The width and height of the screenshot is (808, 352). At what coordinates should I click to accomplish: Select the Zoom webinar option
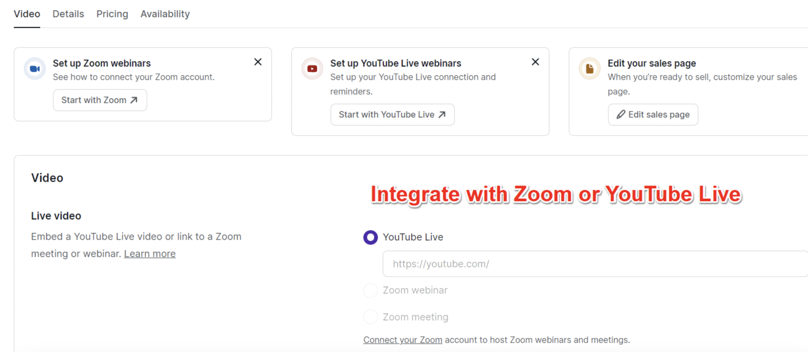pyautogui.click(x=370, y=290)
